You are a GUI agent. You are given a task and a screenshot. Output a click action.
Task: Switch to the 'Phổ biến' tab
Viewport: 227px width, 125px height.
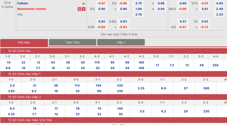pos(24,42)
